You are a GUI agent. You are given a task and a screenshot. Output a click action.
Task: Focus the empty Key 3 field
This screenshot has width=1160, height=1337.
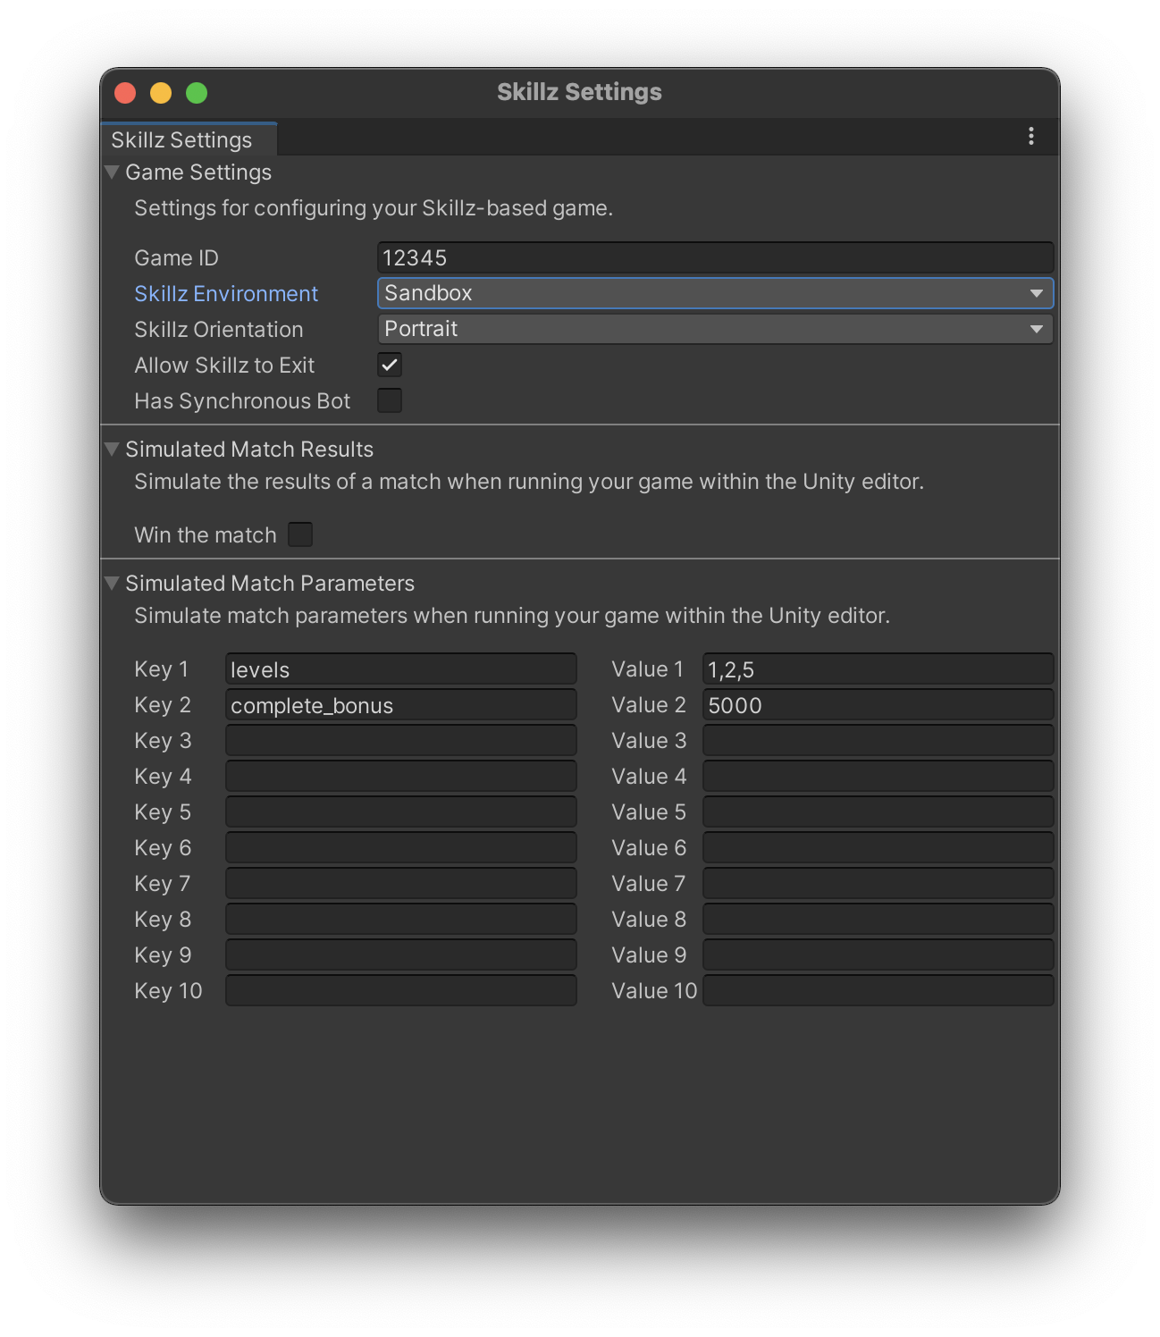(400, 741)
